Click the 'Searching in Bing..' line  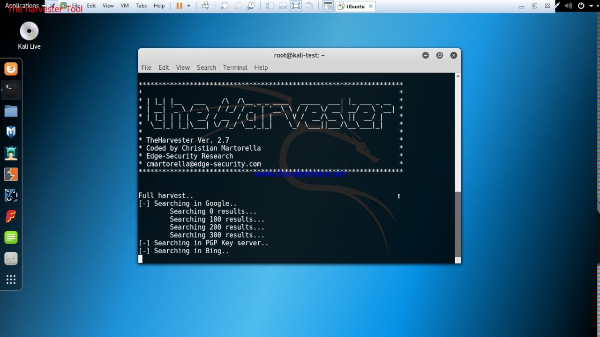[184, 251]
